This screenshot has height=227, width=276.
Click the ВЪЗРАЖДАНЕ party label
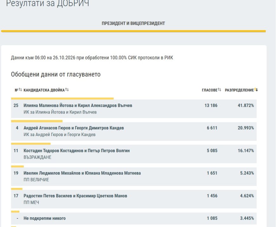[37, 157]
